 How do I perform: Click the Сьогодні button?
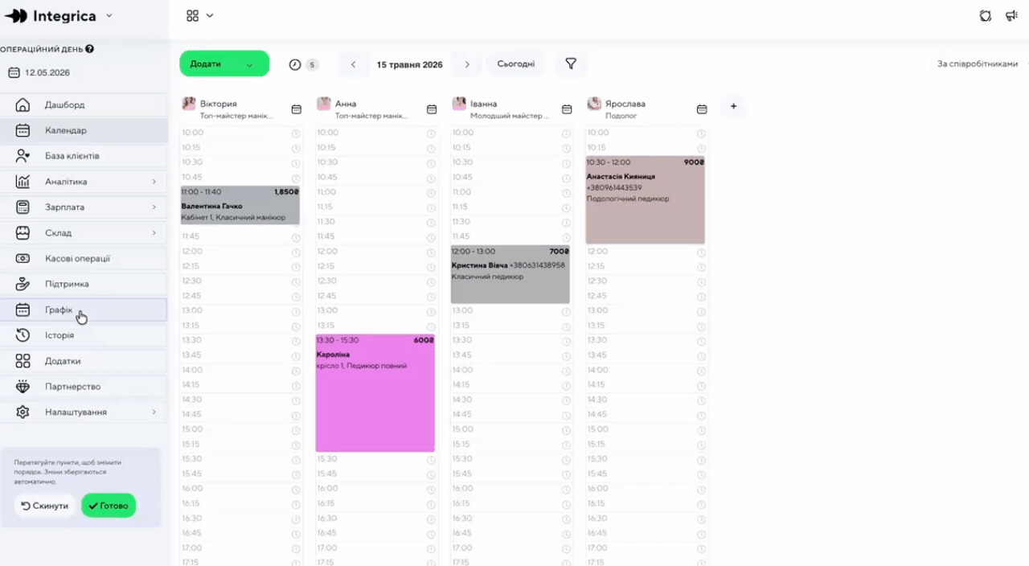pos(515,64)
